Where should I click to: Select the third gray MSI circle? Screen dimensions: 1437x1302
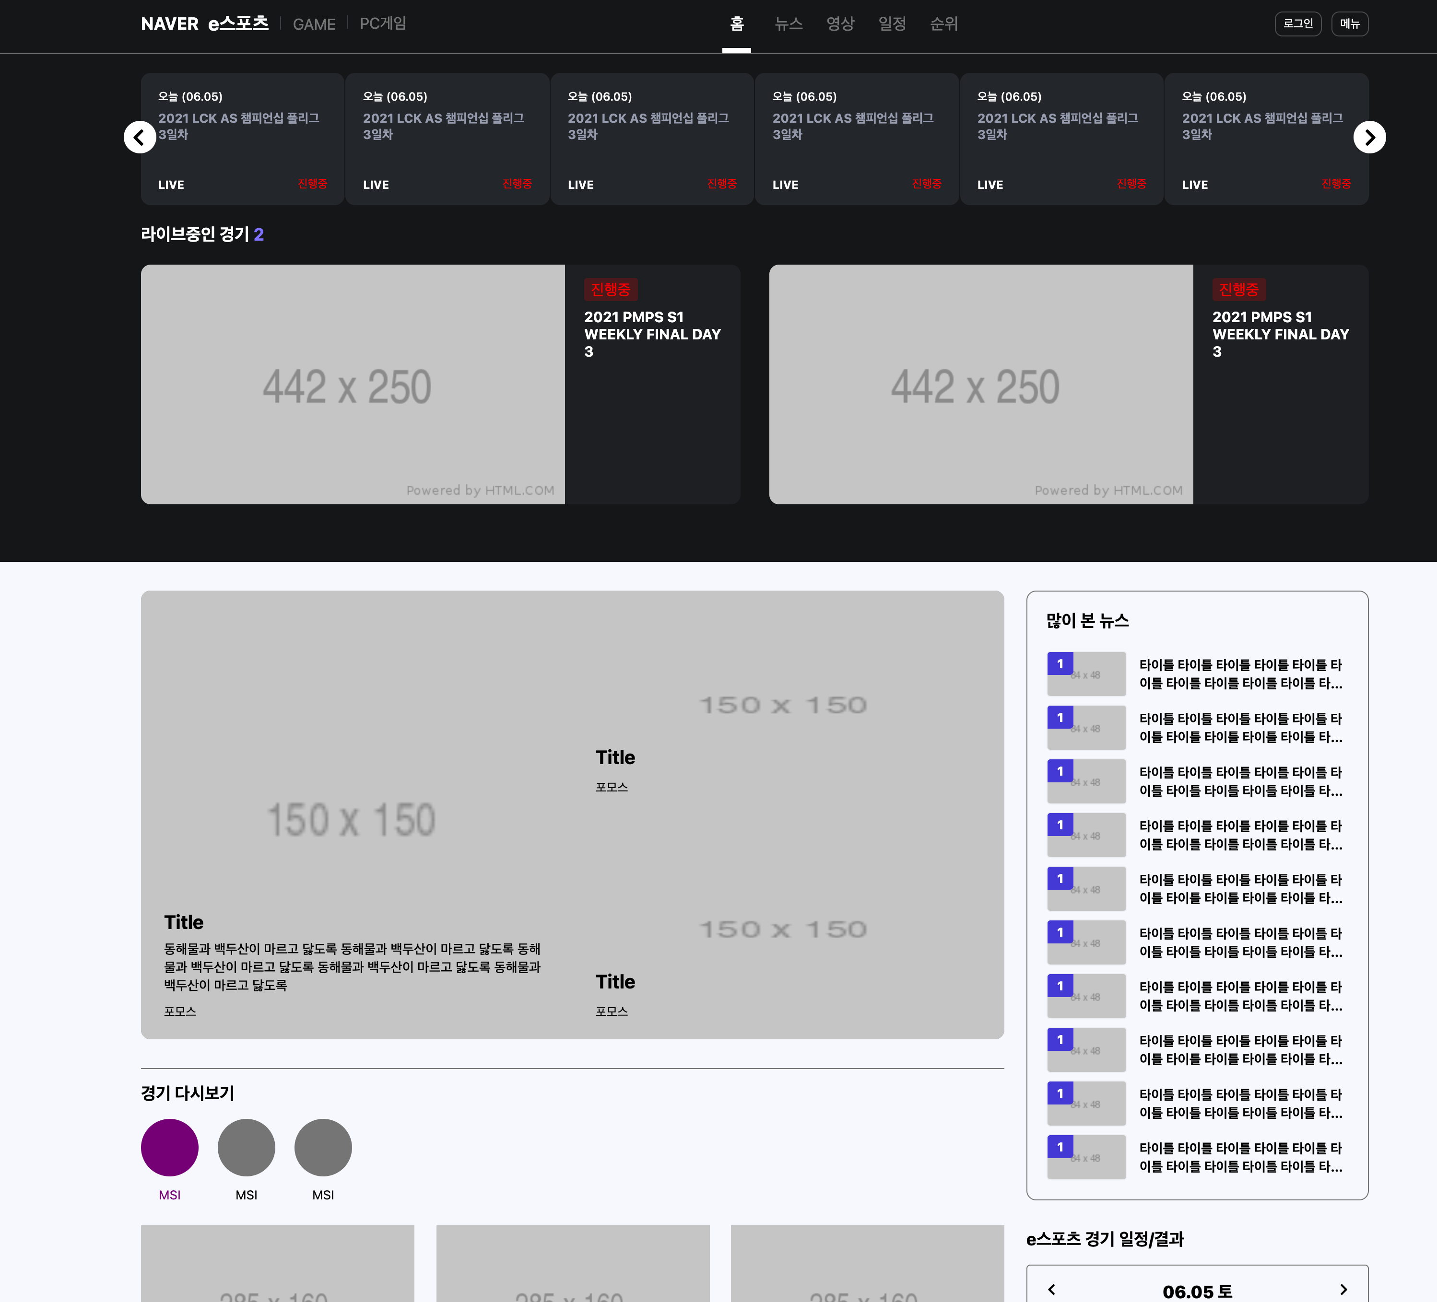[x=323, y=1148]
